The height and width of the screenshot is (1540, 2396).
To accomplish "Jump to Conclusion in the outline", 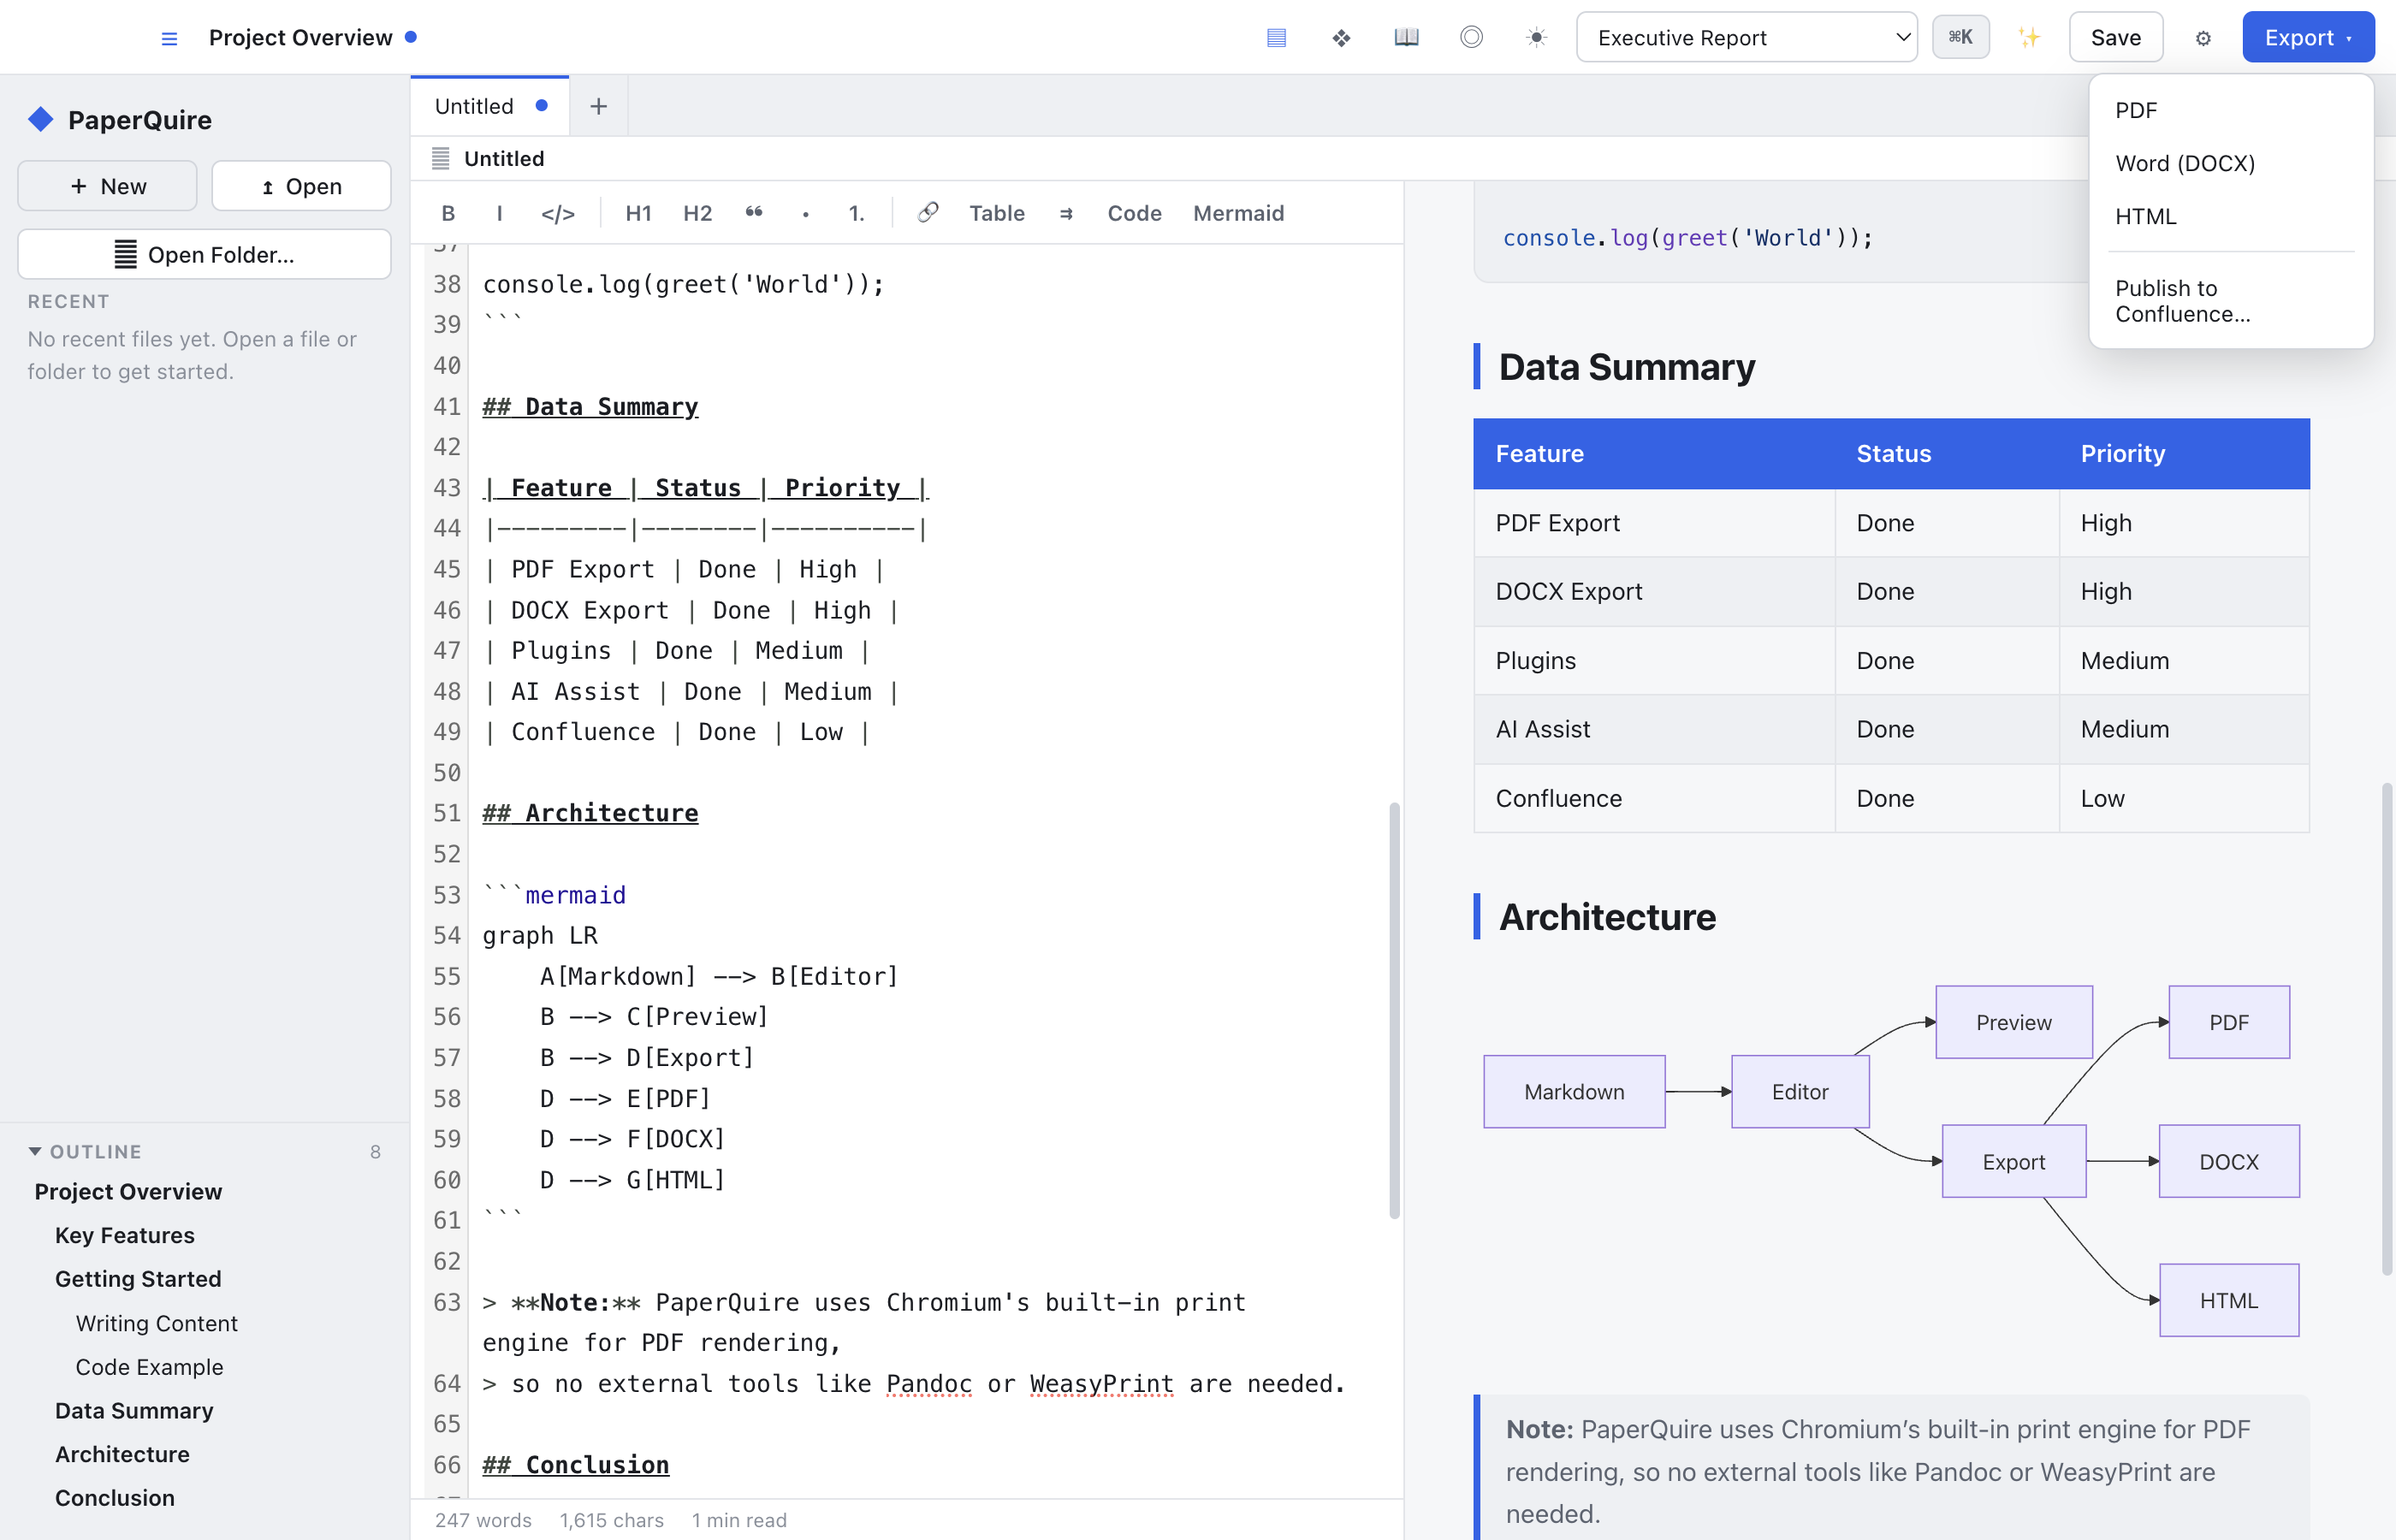I will 114,1497.
